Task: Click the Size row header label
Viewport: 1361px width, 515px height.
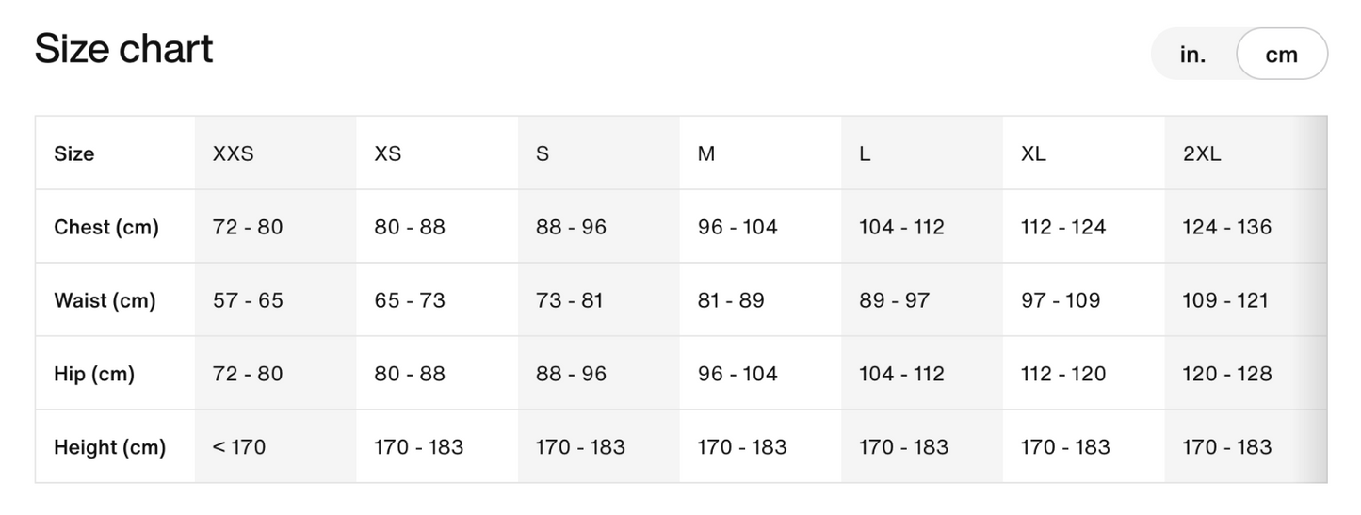Action: point(74,153)
